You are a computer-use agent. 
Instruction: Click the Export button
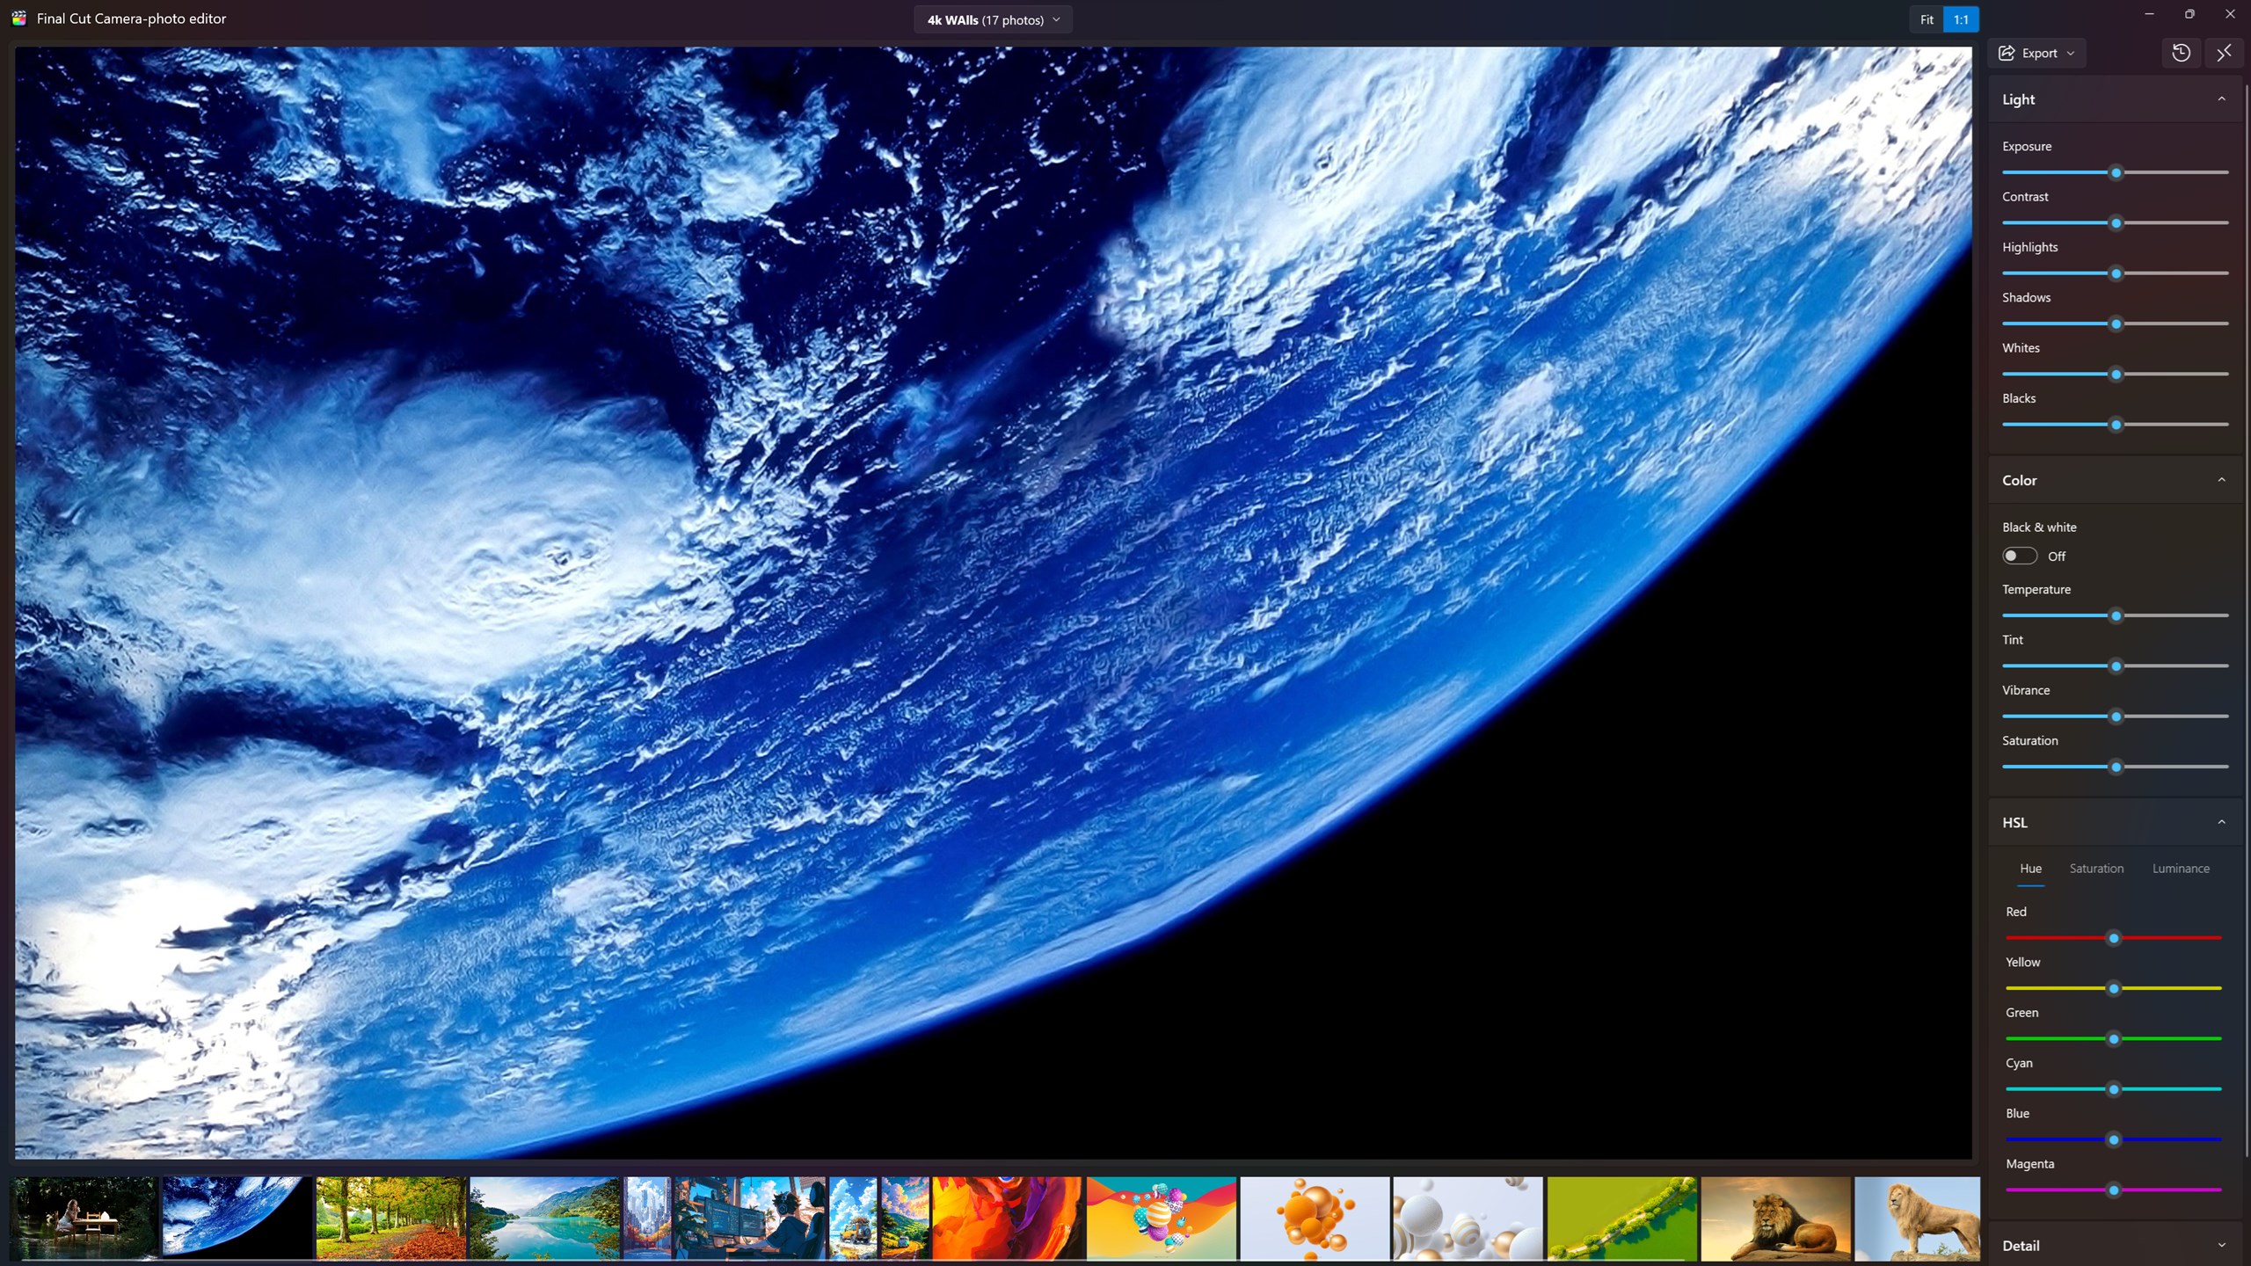click(2036, 53)
